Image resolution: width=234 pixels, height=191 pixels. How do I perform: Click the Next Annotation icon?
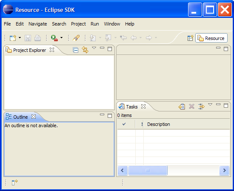(x=93, y=38)
